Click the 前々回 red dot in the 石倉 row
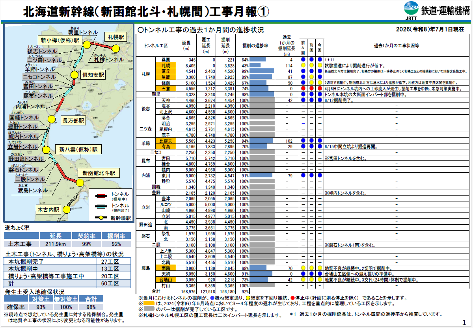The height and width of the screenshot is (328, 473). pos(303,89)
